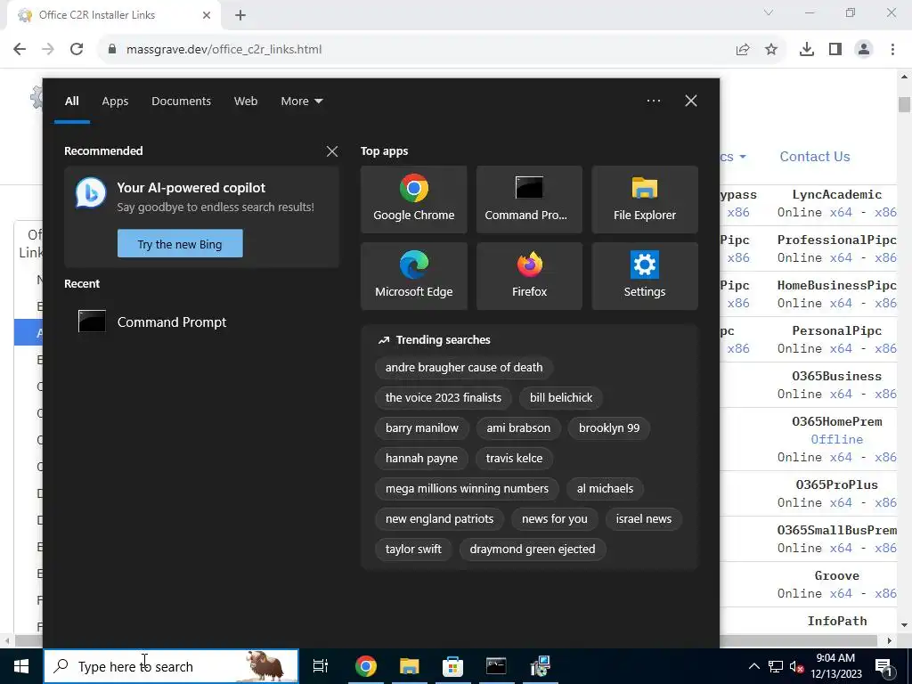
Task: Click the page vertical scrollbar thumb
Action: click(904, 105)
